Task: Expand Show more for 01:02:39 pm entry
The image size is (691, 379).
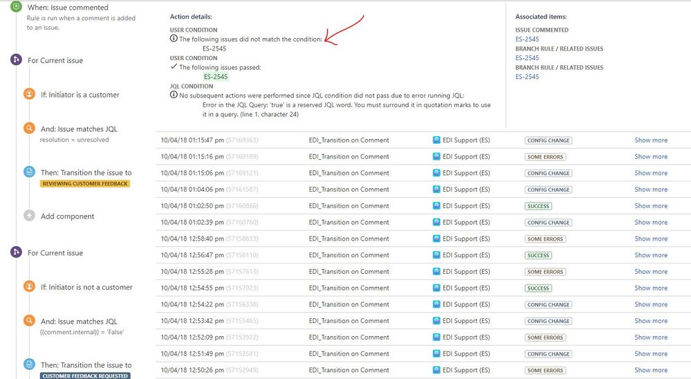Action: (651, 223)
